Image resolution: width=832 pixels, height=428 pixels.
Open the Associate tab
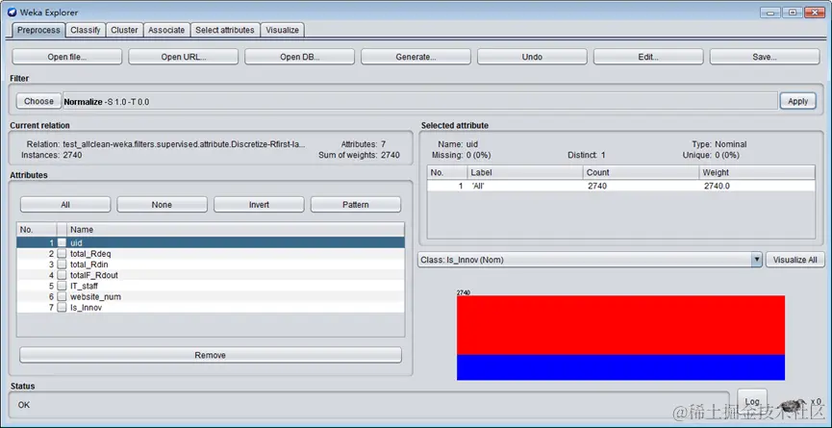pos(166,30)
